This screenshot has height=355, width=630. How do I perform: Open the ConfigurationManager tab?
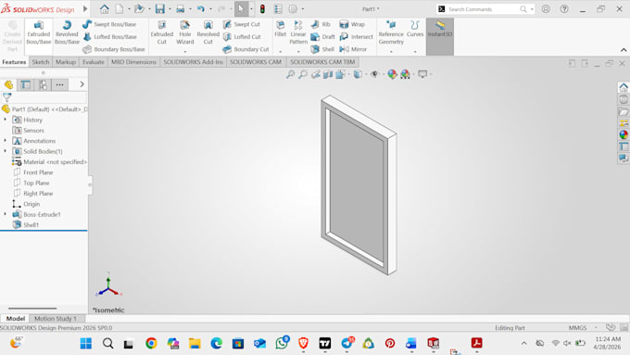[43, 85]
